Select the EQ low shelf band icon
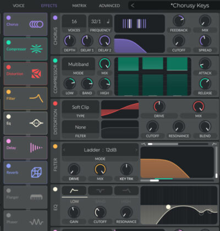The width and height of the screenshot is (220, 231). point(74,191)
